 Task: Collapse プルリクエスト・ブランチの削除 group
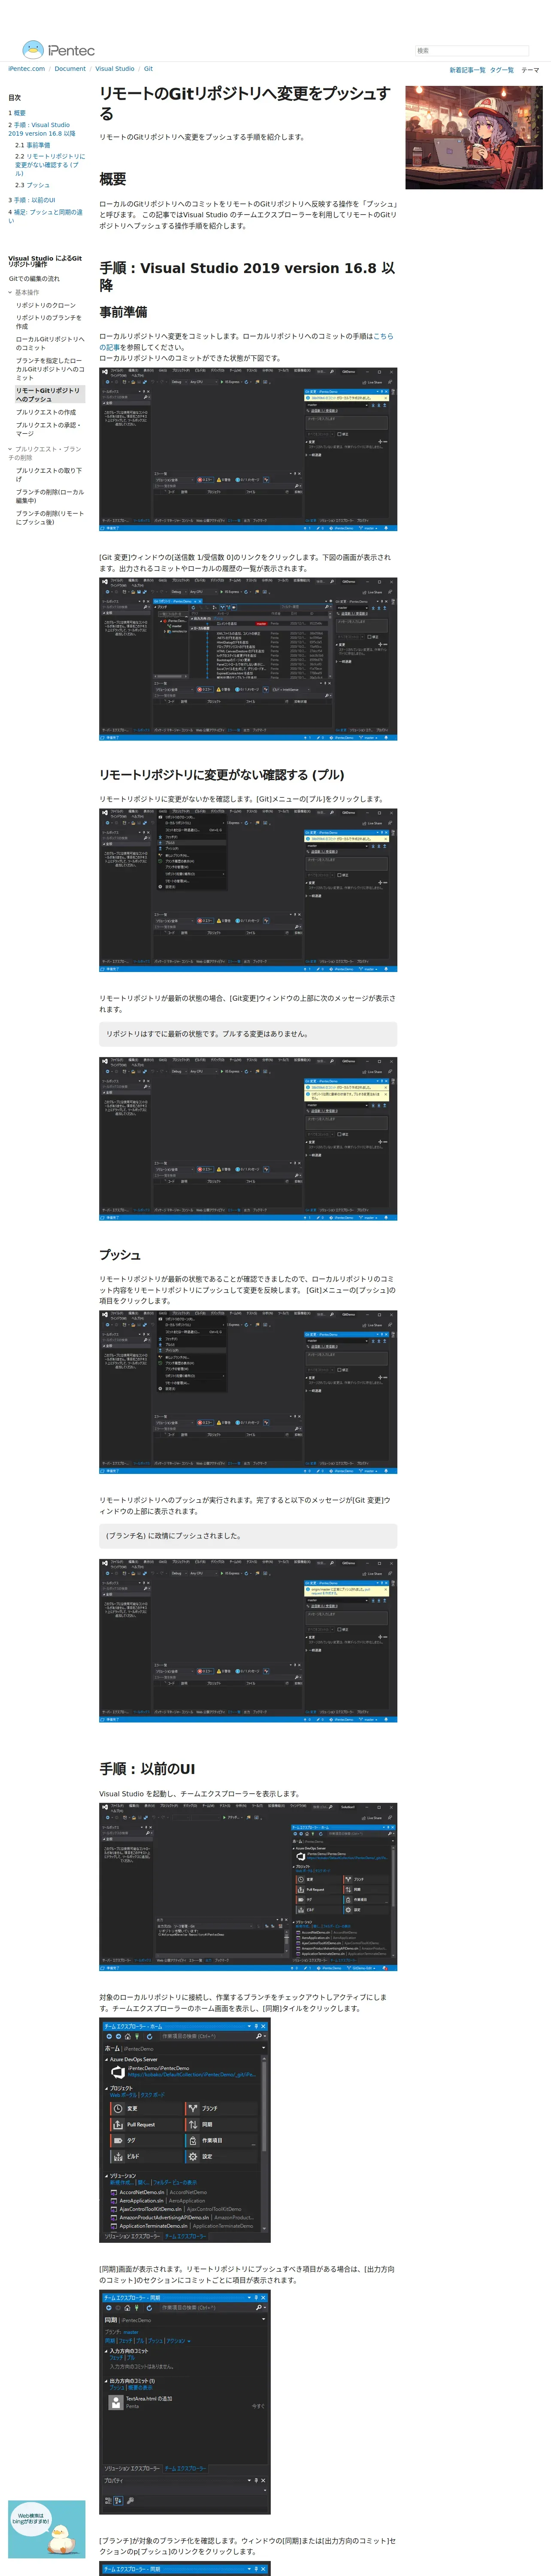pyautogui.click(x=45, y=453)
